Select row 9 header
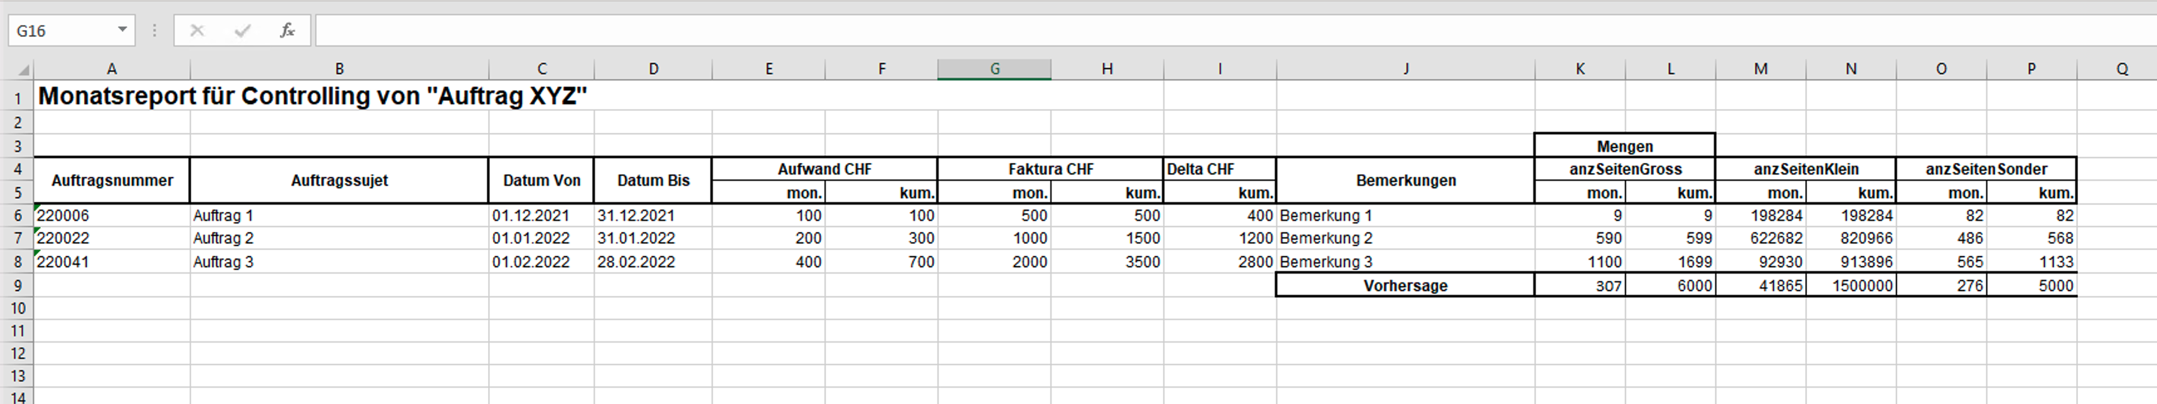Screen dimensions: 2157x404 pos(17,285)
